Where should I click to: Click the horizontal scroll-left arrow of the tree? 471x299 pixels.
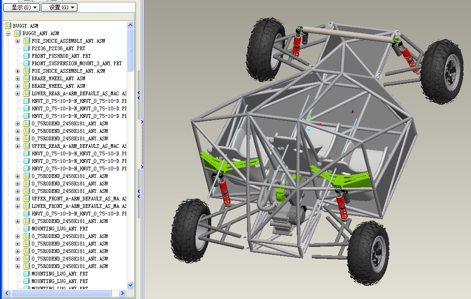[7, 293]
